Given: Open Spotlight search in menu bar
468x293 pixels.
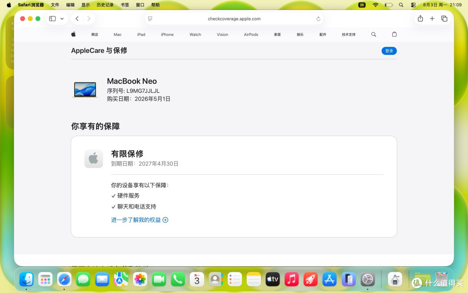Looking at the screenshot, I should 401,5.
